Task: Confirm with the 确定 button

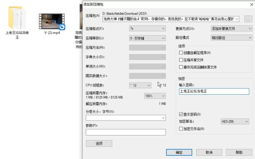Action: tap(179, 152)
